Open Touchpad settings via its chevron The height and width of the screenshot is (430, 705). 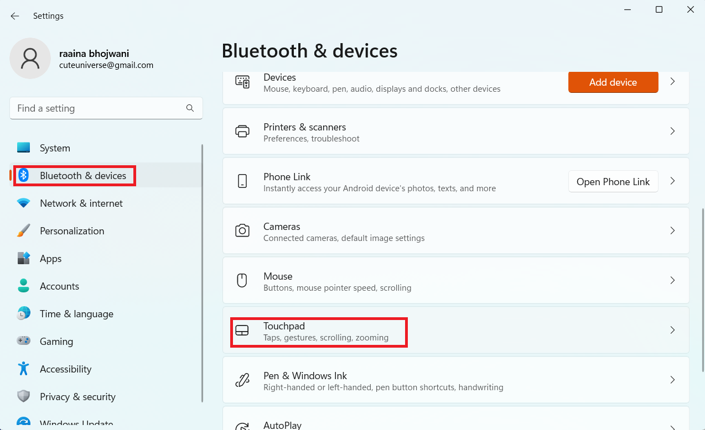click(672, 331)
